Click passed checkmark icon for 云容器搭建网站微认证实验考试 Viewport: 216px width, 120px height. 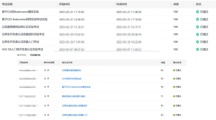pos(198,27)
